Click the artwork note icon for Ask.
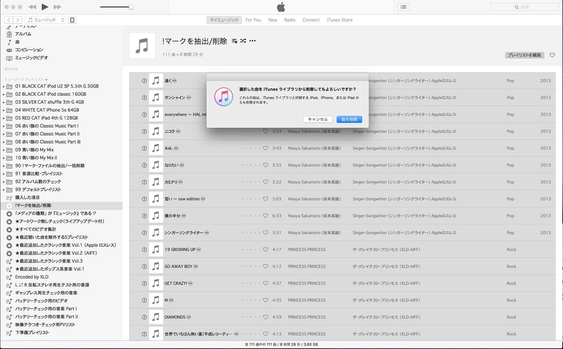 pos(156,148)
